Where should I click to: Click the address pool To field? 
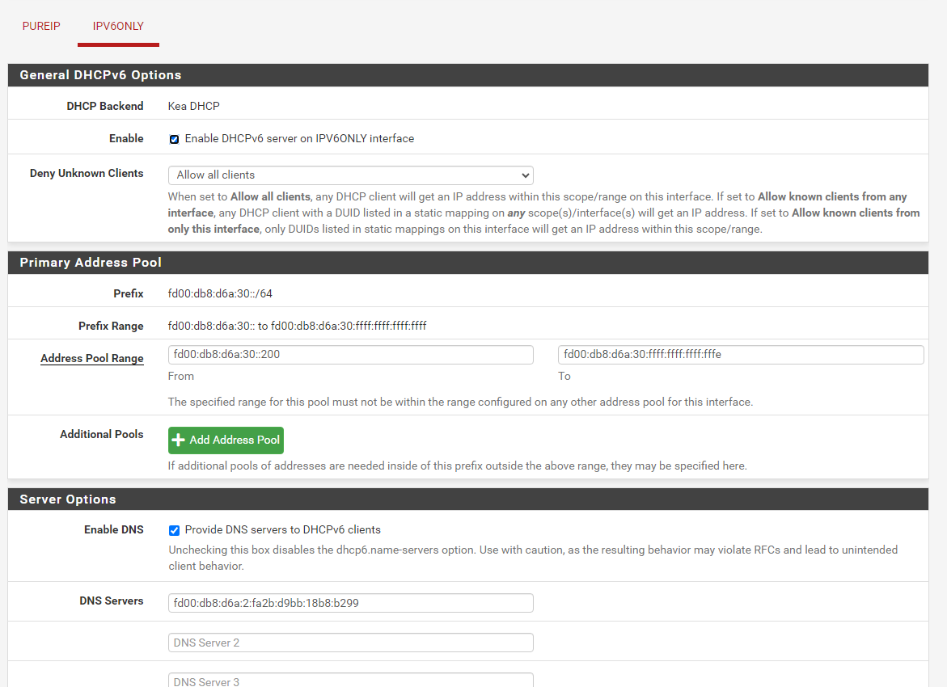[x=741, y=354]
